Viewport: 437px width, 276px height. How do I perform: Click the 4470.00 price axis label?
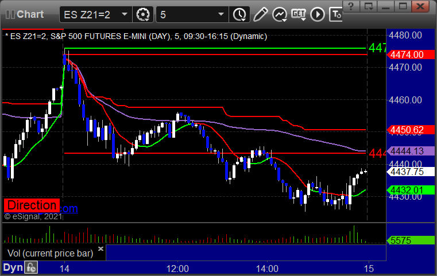pyautogui.click(x=405, y=67)
